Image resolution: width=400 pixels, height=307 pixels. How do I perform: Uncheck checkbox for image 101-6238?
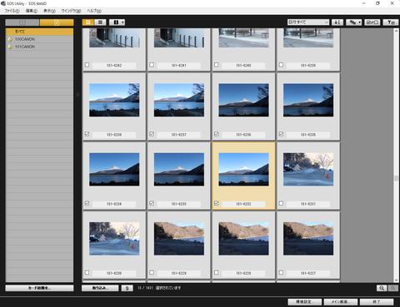coord(87,134)
